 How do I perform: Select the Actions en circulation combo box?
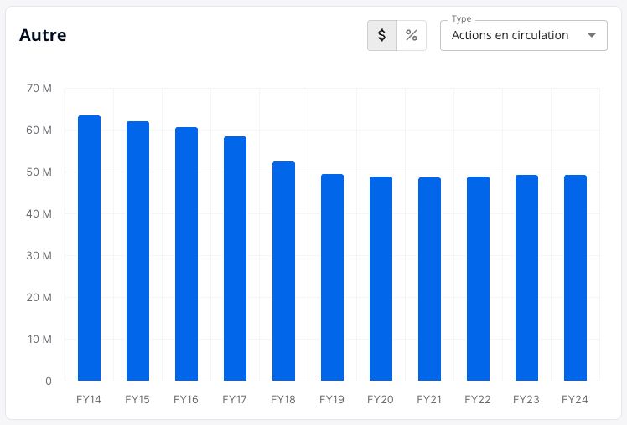523,35
